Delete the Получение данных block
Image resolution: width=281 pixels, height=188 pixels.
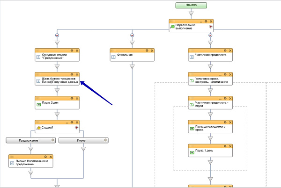click(77, 74)
